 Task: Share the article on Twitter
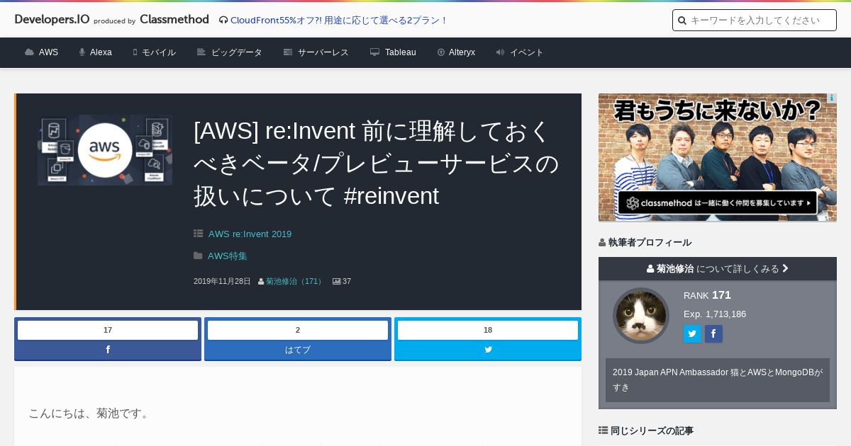point(488,350)
